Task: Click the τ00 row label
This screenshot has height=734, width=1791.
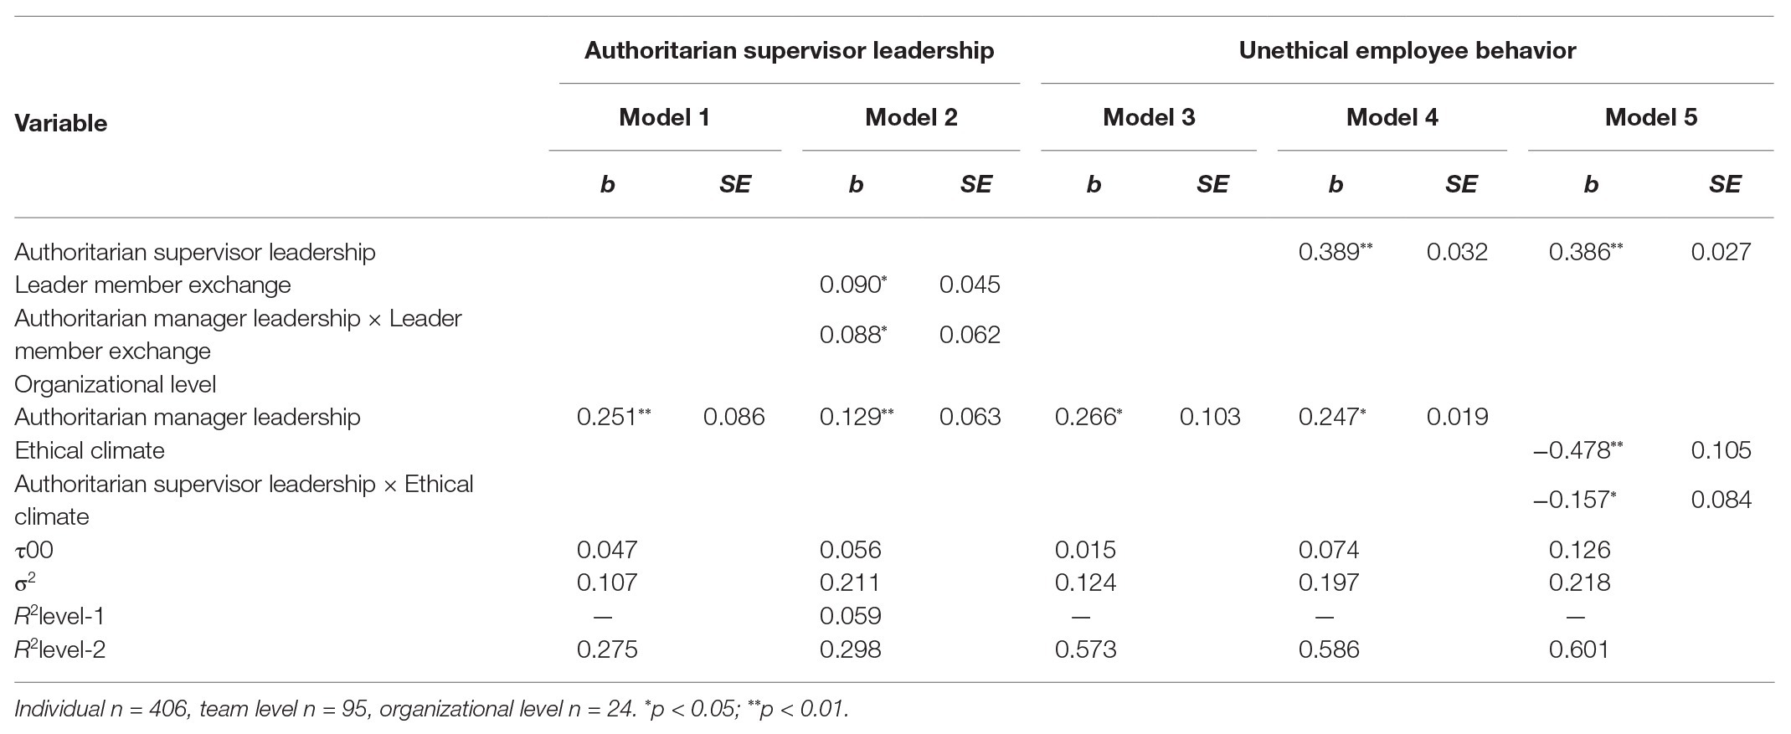Action: pos(34,550)
